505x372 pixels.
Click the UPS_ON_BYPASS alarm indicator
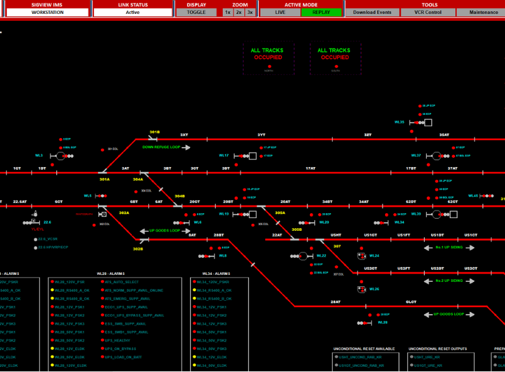tap(102, 349)
